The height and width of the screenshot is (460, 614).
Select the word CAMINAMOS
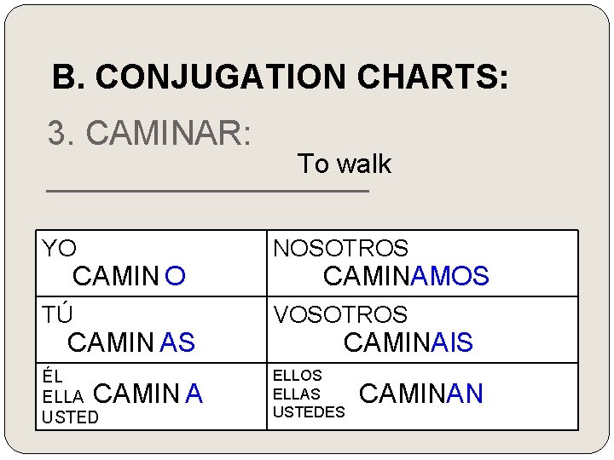tap(406, 276)
